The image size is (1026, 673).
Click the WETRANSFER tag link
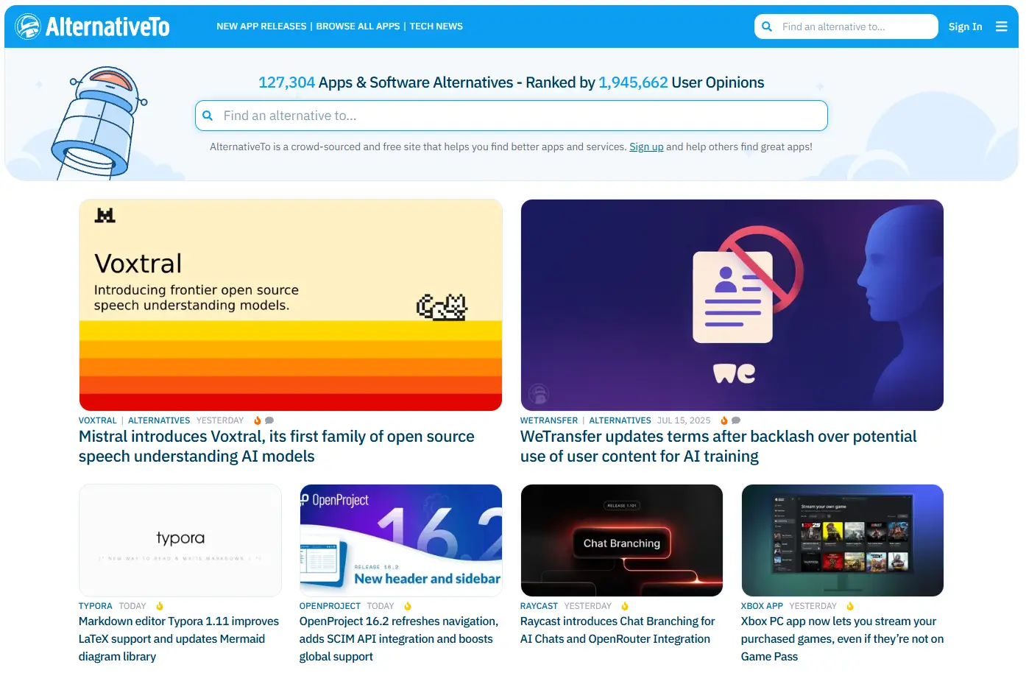point(549,420)
